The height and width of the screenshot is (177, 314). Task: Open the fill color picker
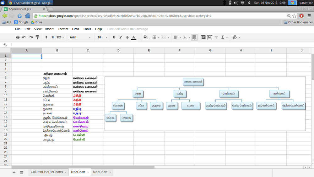tap(146, 37)
